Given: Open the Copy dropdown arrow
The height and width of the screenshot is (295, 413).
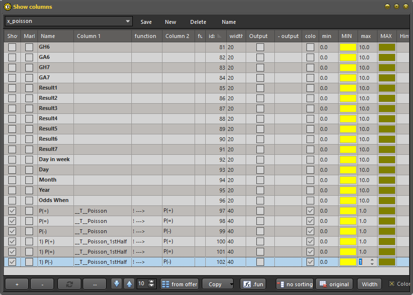Looking at the screenshot, I should (231, 284).
